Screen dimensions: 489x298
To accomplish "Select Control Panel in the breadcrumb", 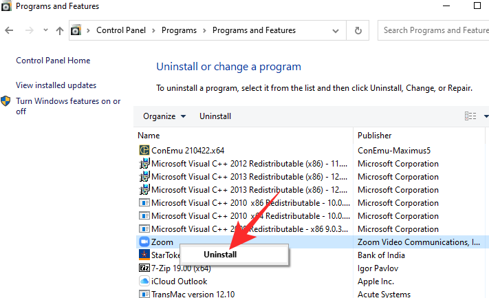I will coord(120,30).
